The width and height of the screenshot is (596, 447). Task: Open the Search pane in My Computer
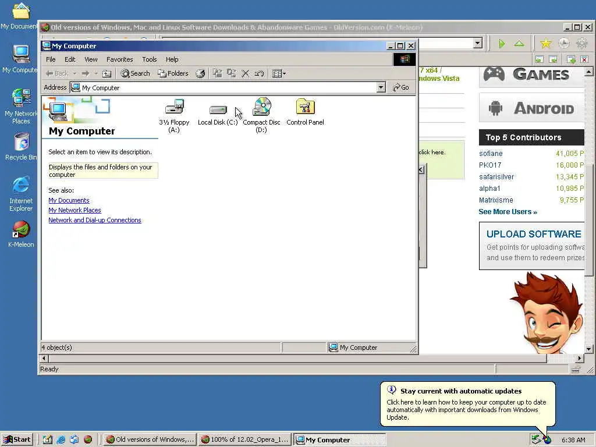[135, 73]
